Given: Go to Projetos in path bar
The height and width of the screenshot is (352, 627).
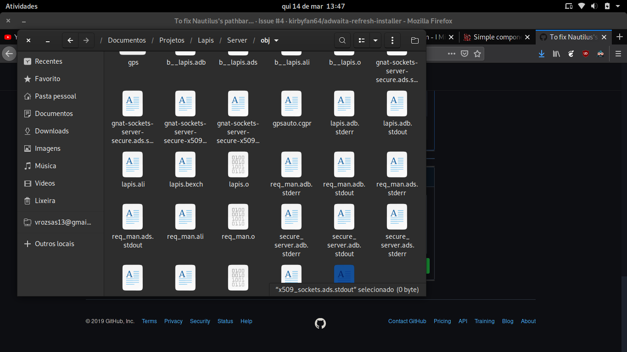Looking at the screenshot, I should 172,40.
